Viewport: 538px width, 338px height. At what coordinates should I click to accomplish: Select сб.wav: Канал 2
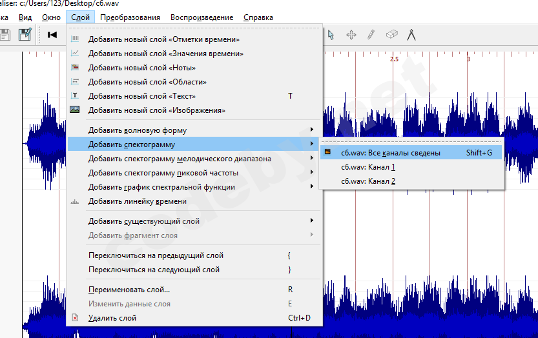tap(411, 181)
